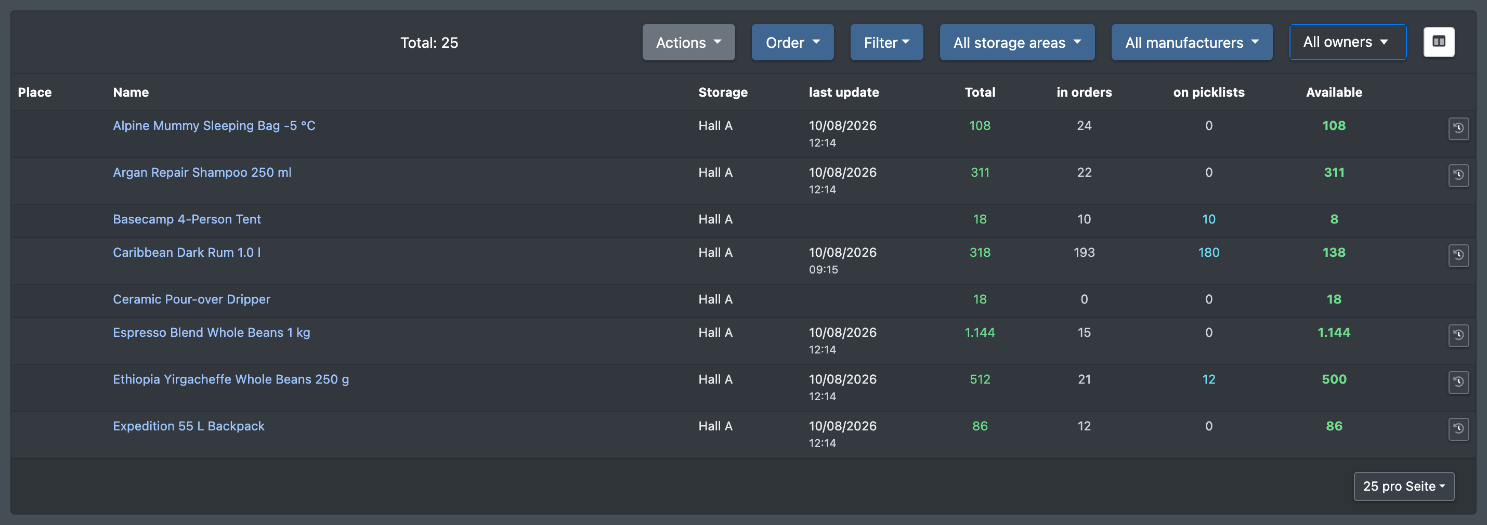Open stock history for Ethiopia Yirgacheffe Whole Beans

click(x=1458, y=382)
